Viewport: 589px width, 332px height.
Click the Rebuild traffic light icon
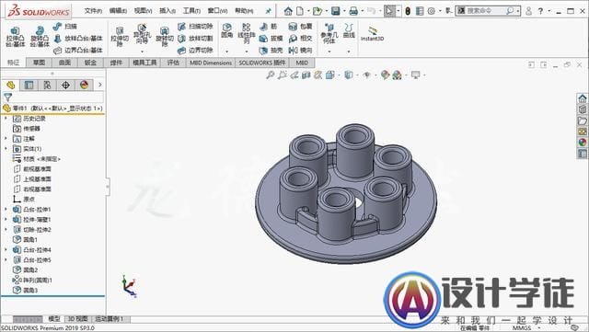click(408, 11)
